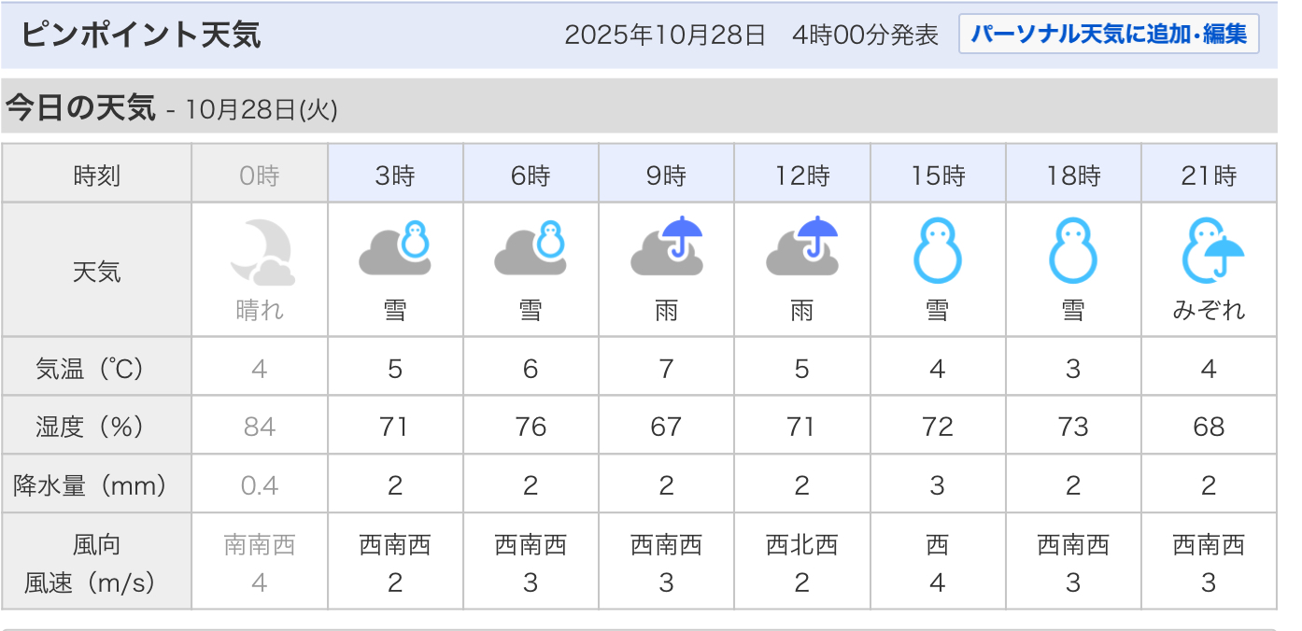
Task: Select the 3時 column header
Action: (x=395, y=175)
